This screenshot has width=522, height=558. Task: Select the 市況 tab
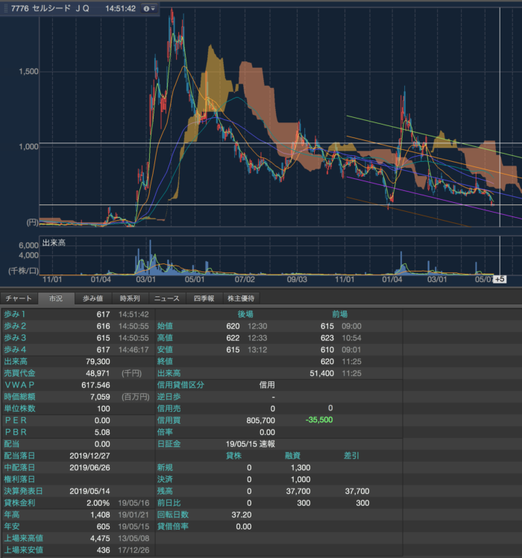coord(56,298)
